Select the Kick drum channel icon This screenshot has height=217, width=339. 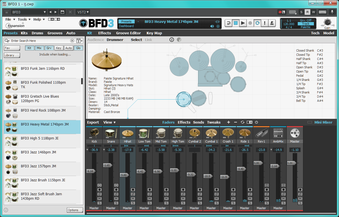94,133
